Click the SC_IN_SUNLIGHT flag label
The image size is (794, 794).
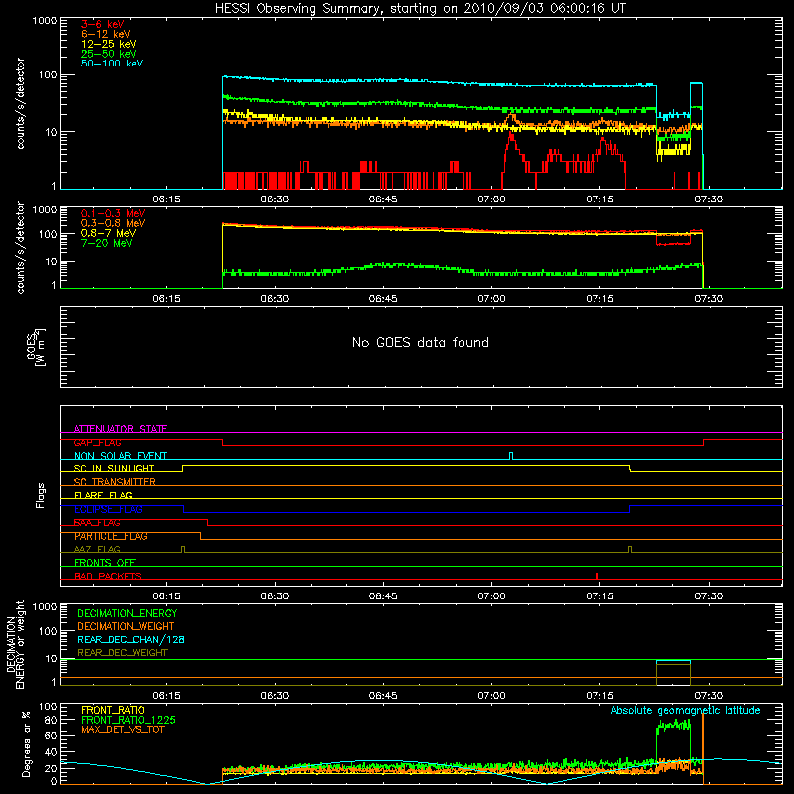[114, 468]
